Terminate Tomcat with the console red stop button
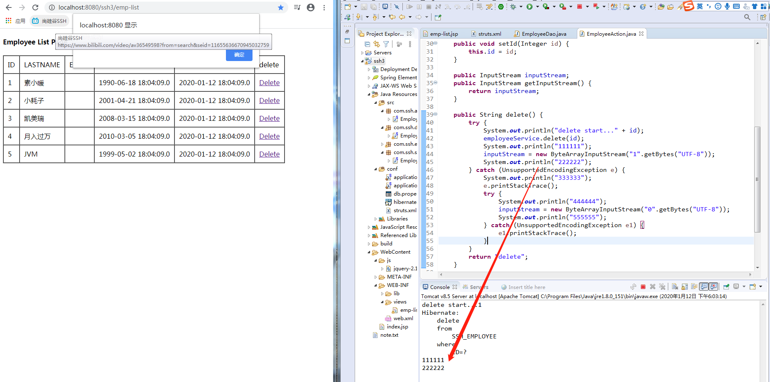Screen dimensions: 770x382 pyautogui.click(x=643, y=287)
